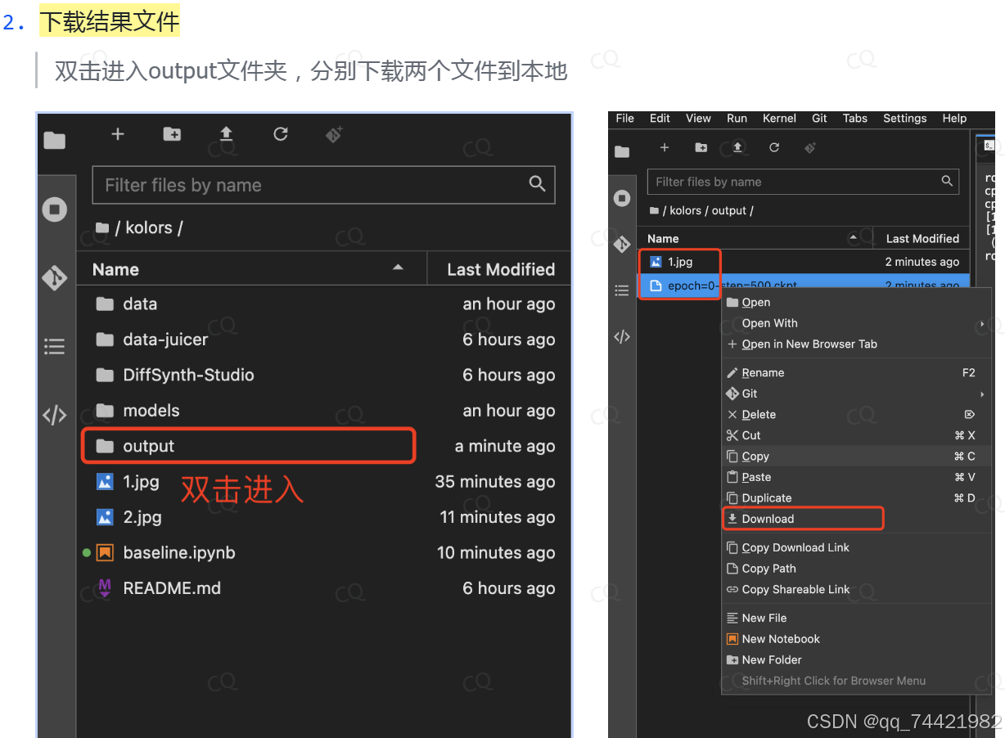Click the Last Modified column header, left panel
The image size is (1005, 738).
coord(500,269)
